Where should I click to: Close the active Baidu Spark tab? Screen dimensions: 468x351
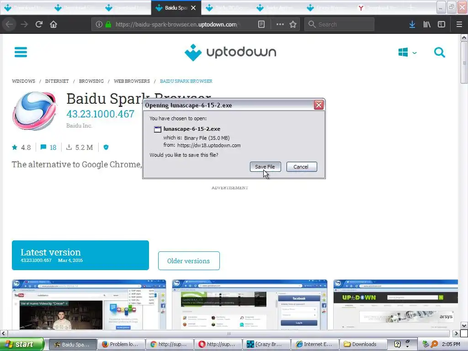coord(193,8)
